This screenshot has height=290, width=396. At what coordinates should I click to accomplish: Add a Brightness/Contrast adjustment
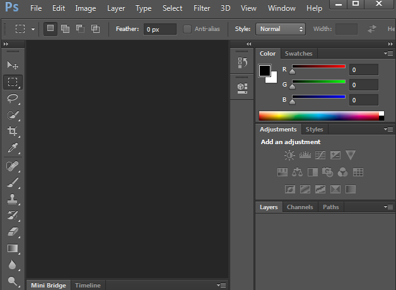(x=289, y=155)
